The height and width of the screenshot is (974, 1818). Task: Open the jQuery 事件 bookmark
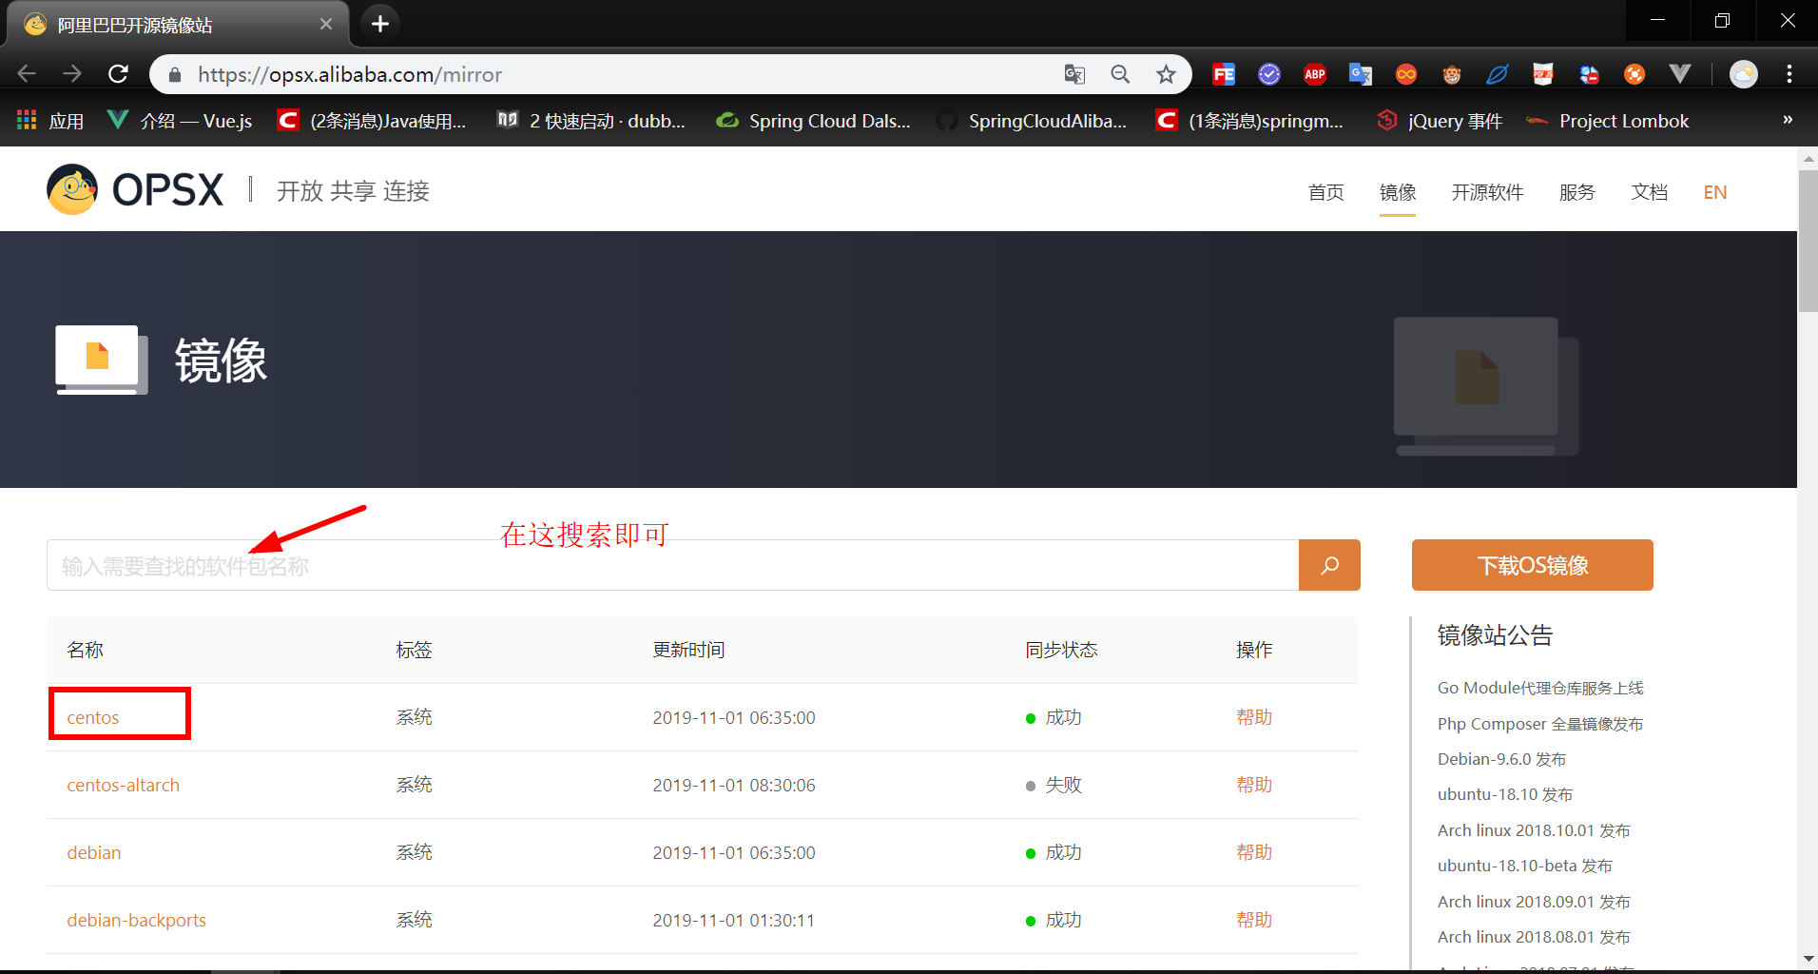point(1440,121)
